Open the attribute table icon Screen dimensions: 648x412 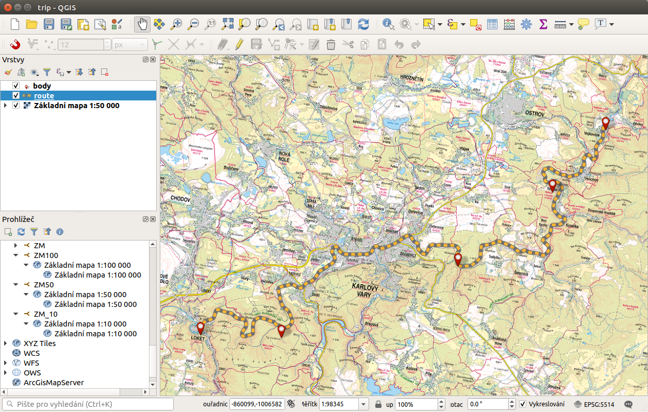[x=492, y=24]
